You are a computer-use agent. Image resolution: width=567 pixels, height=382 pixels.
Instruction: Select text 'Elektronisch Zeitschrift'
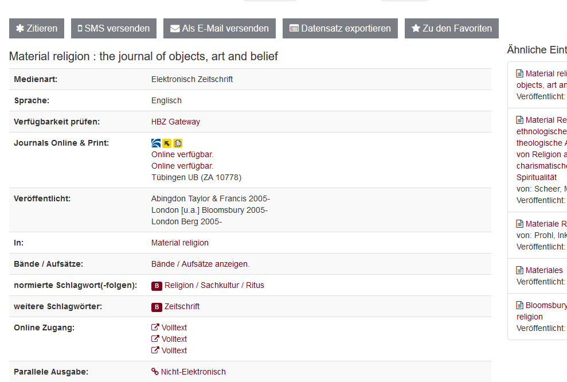(192, 80)
